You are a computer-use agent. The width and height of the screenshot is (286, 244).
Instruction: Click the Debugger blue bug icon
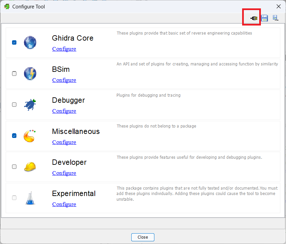click(30, 104)
